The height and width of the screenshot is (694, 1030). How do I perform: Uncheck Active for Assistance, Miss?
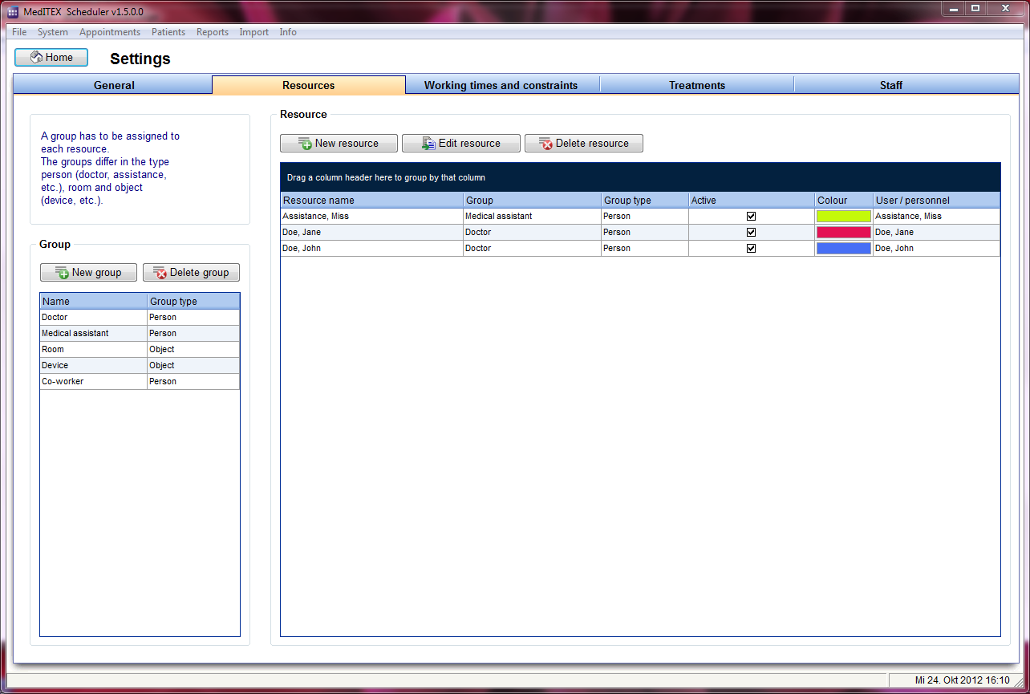(x=752, y=217)
